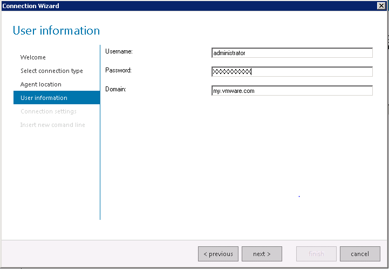Open the Select connection type step

52,71
